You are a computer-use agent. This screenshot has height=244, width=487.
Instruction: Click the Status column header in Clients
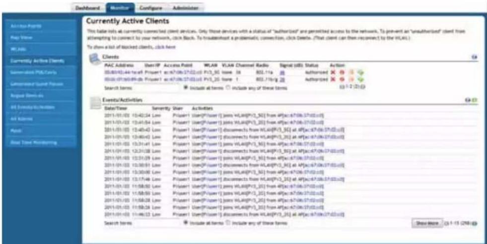311,65
